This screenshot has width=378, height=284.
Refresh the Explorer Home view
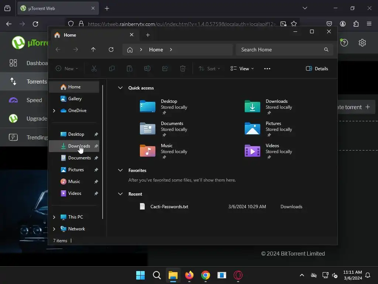tap(111, 50)
